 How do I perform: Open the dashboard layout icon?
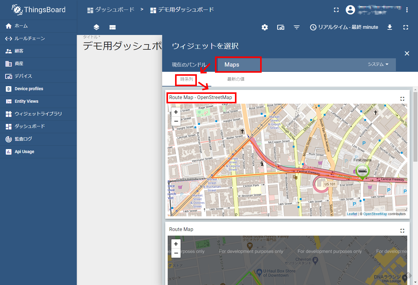[112, 27]
